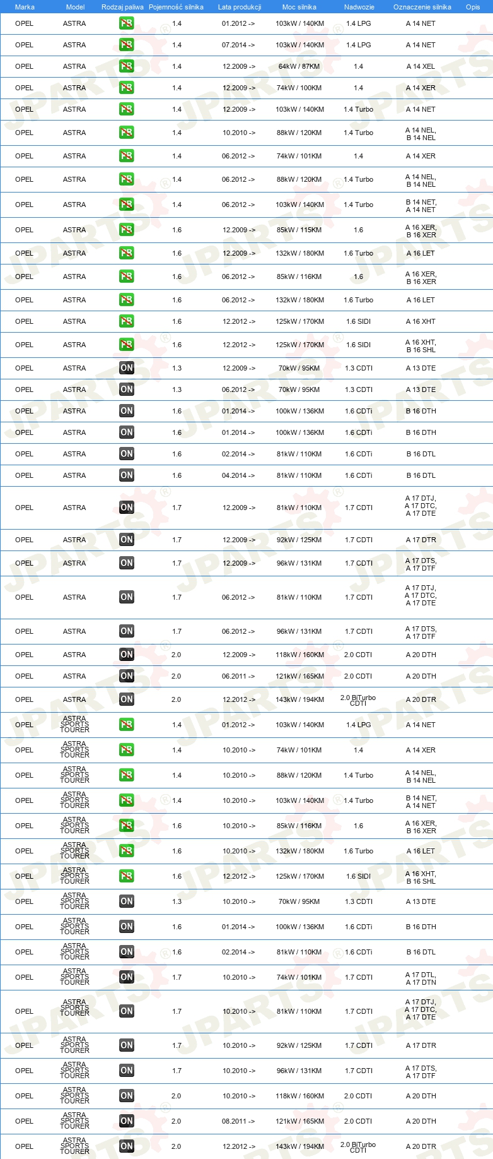493x1159 pixels.
Task: Click ON icon for Sports Tourer 143kW / 194KM
Action: point(126,1146)
